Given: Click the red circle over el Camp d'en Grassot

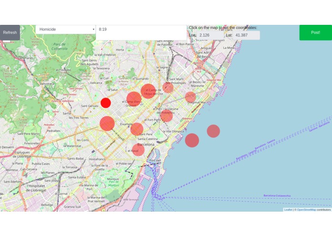Looking at the screenshot, I should tap(134, 99).
